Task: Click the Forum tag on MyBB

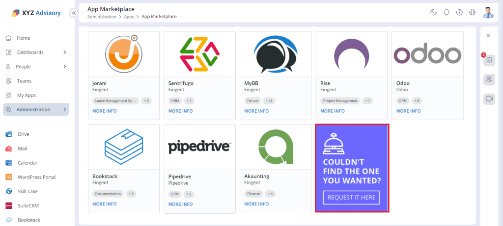Action: (x=252, y=100)
